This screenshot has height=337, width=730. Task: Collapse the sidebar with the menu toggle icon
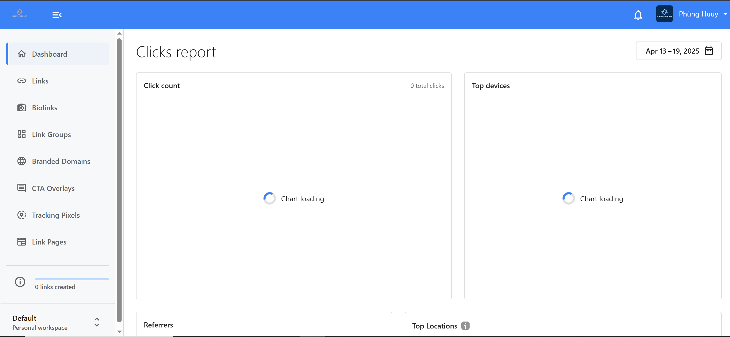[x=57, y=15]
